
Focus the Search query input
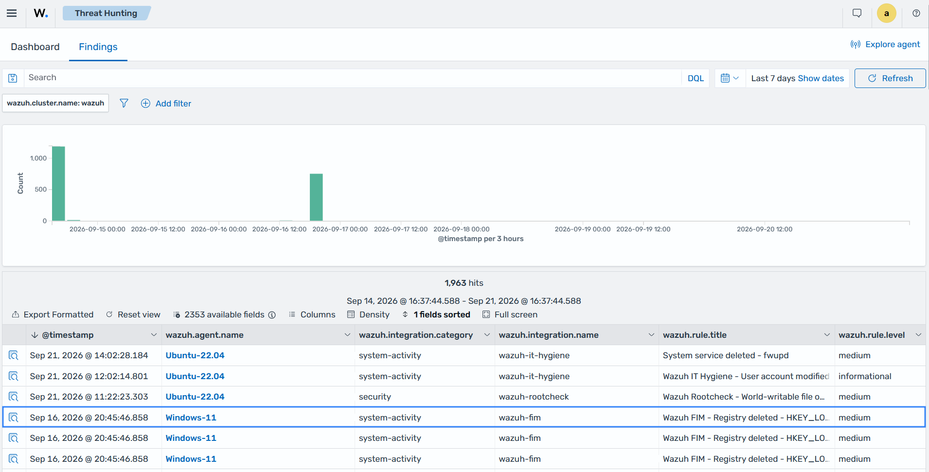click(353, 78)
